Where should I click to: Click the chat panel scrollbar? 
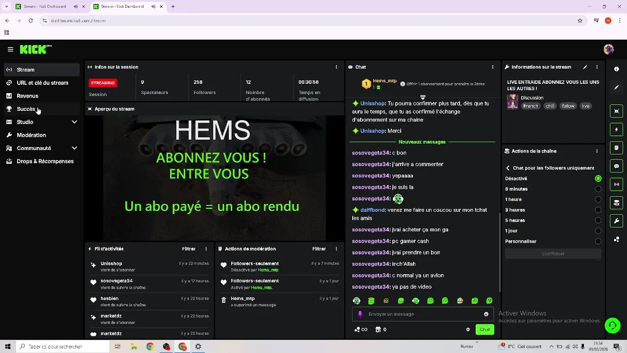[500, 252]
